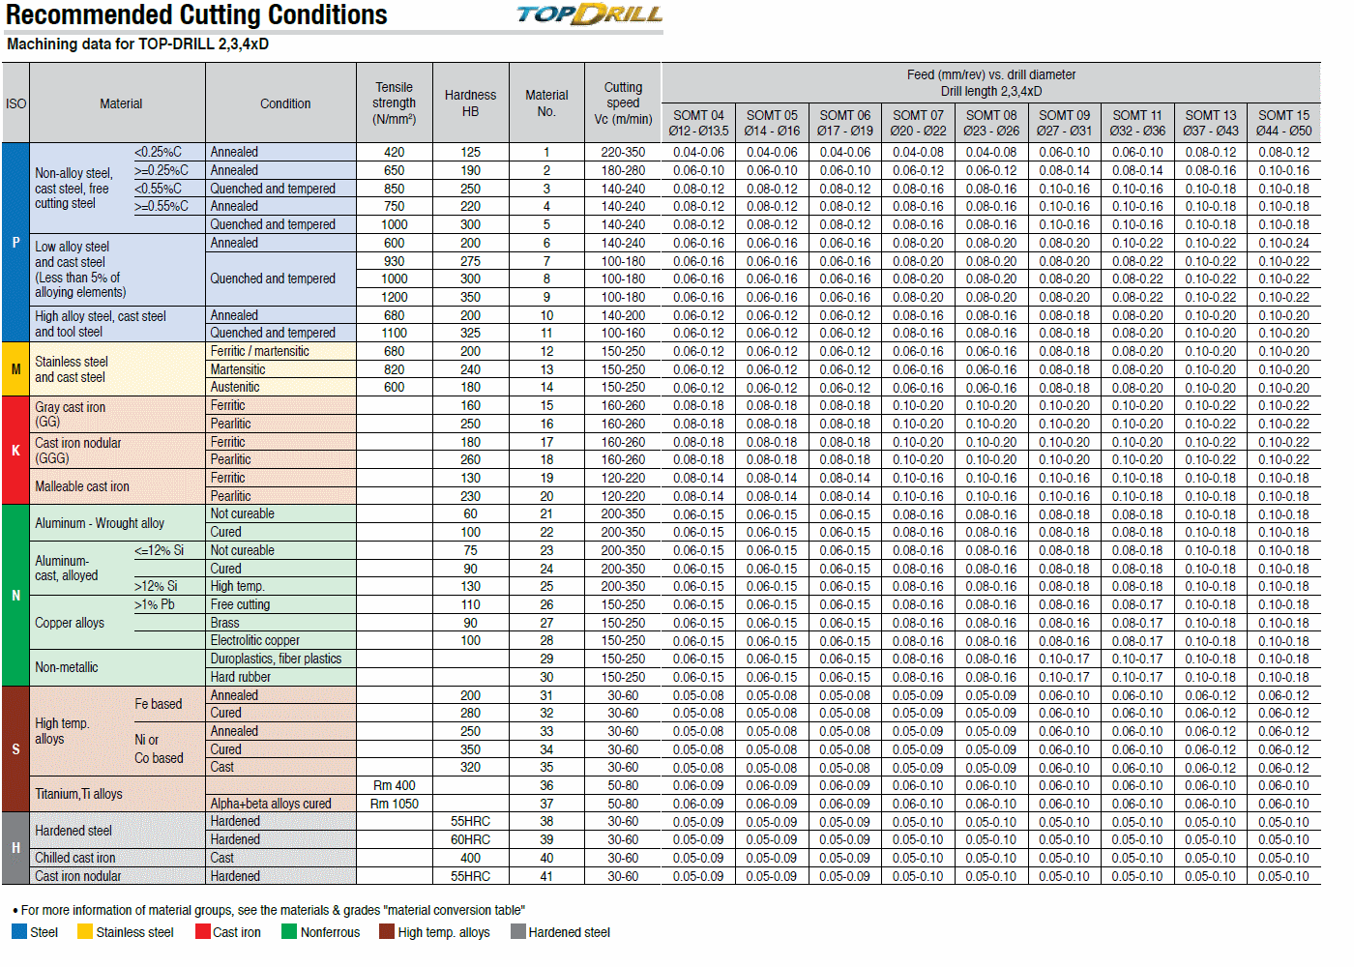1354x967 pixels.
Task: Click the brown ISO S group cell
Action: pyautogui.click(x=15, y=748)
